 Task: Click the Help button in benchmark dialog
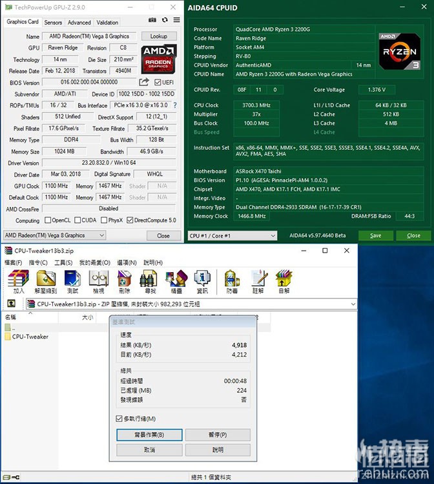pos(218,450)
